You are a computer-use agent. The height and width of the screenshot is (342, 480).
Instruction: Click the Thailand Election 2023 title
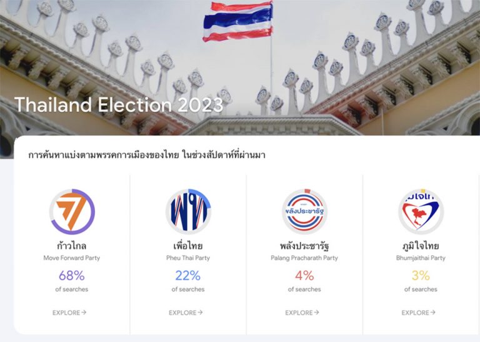point(118,104)
